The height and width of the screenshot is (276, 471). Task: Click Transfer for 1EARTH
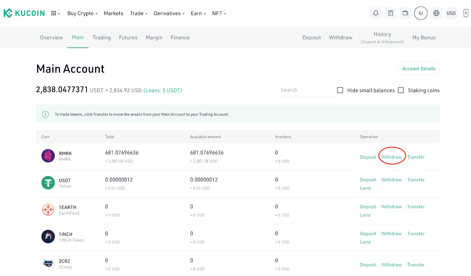416,207
